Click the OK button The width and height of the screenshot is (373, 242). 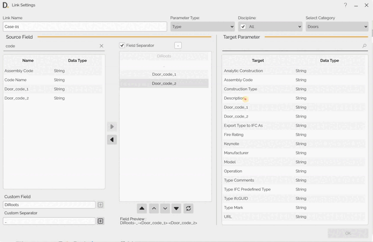[x=347, y=233]
